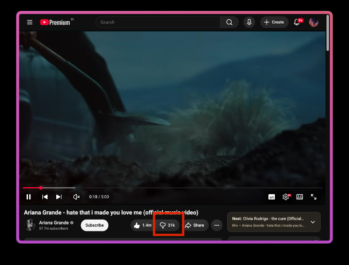The width and height of the screenshot is (349, 265).
Task: Click the video title text
Action: (x=111, y=213)
